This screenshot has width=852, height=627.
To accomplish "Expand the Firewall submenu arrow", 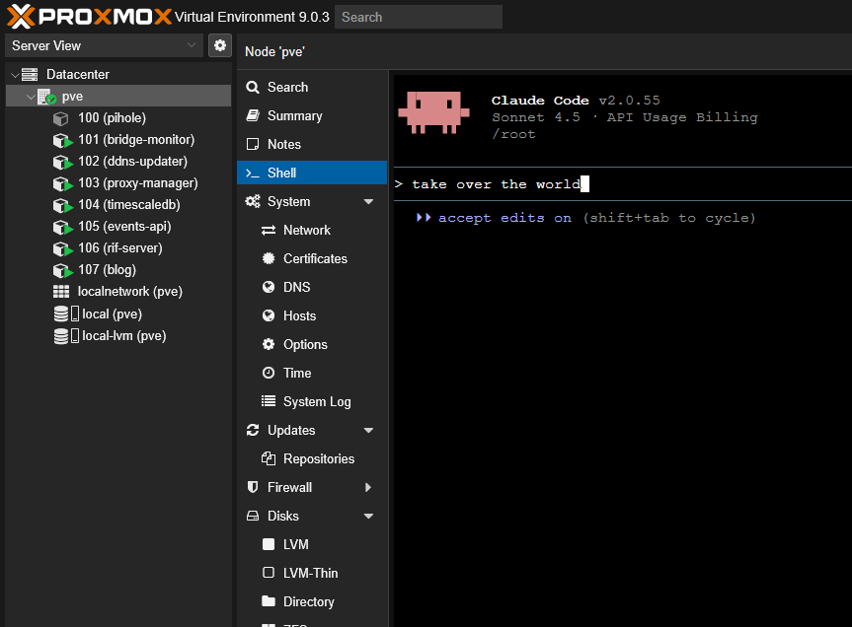I will [368, 487].
